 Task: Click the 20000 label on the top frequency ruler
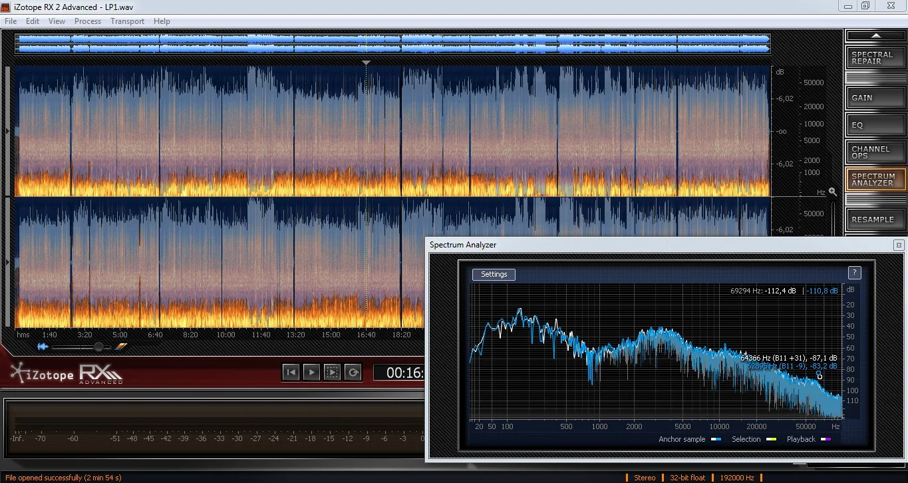(814, 106)
